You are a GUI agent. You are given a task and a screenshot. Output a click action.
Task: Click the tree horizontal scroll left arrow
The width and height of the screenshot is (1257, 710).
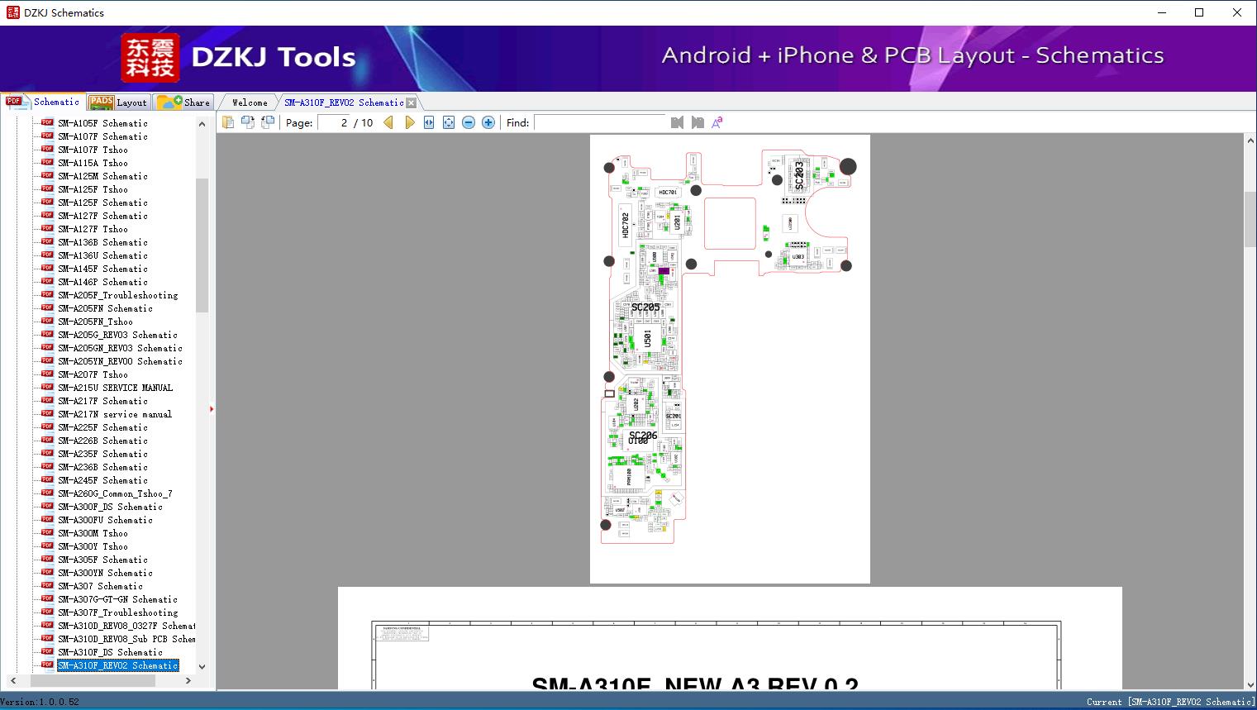pos(12,681)
